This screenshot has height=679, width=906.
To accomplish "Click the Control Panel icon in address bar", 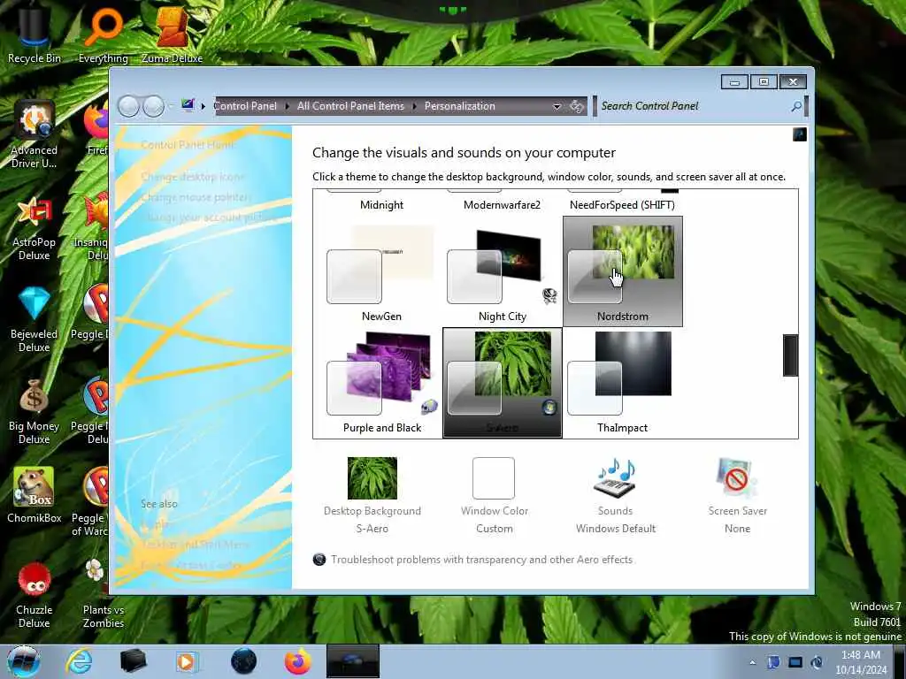I will pyautogui.click(x=188, y=105).
